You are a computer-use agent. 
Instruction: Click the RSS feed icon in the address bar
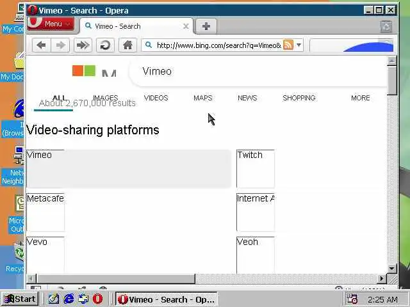point(288,45)
